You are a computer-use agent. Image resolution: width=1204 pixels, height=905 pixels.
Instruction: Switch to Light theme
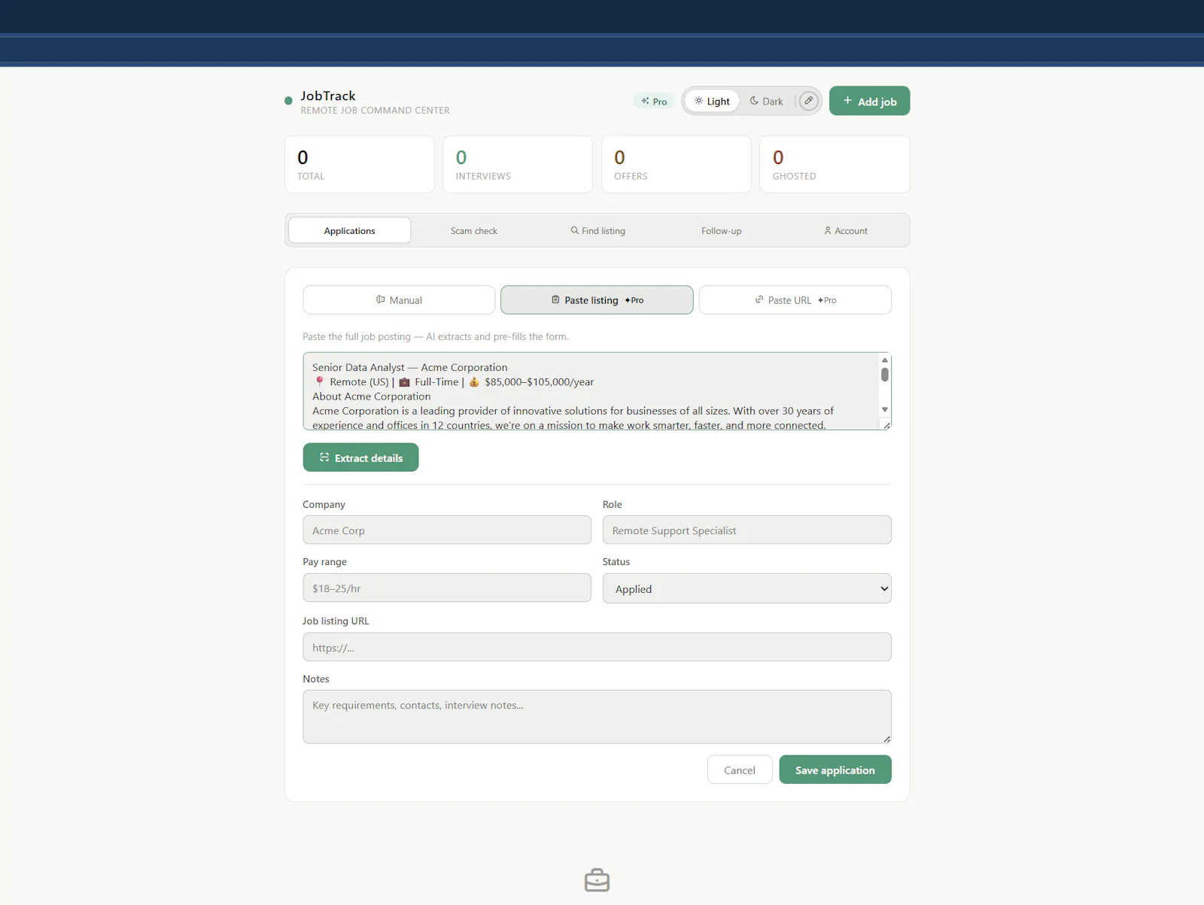(712, 102)
